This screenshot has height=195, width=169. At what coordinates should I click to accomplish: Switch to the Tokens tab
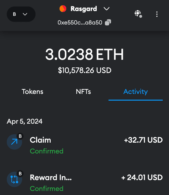click(33, 92)
